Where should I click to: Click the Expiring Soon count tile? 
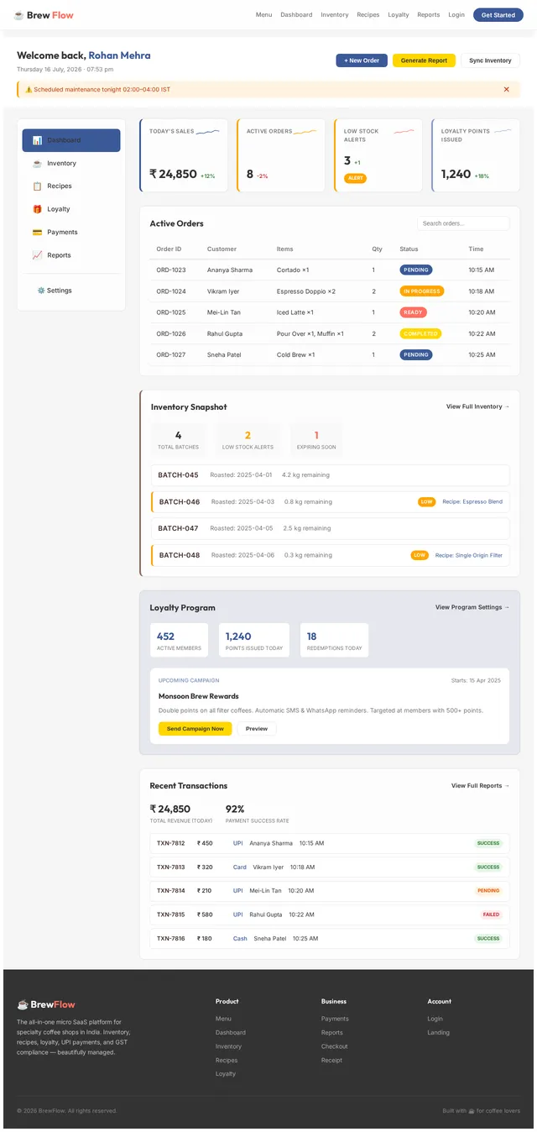[316, 439]
